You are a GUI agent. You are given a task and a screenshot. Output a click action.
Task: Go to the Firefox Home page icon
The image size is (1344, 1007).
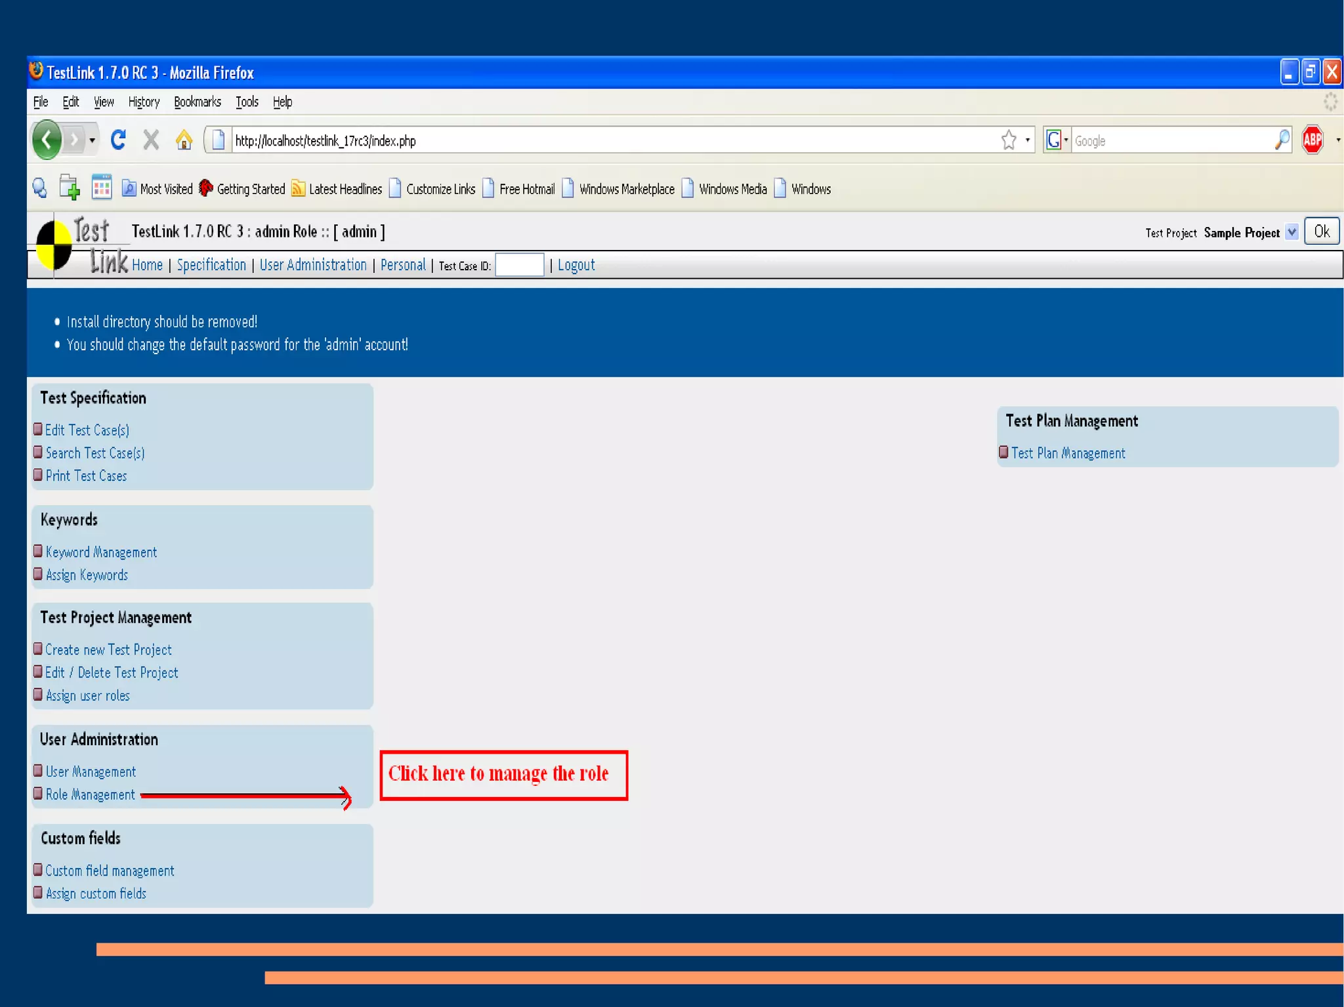pos(184,140)
